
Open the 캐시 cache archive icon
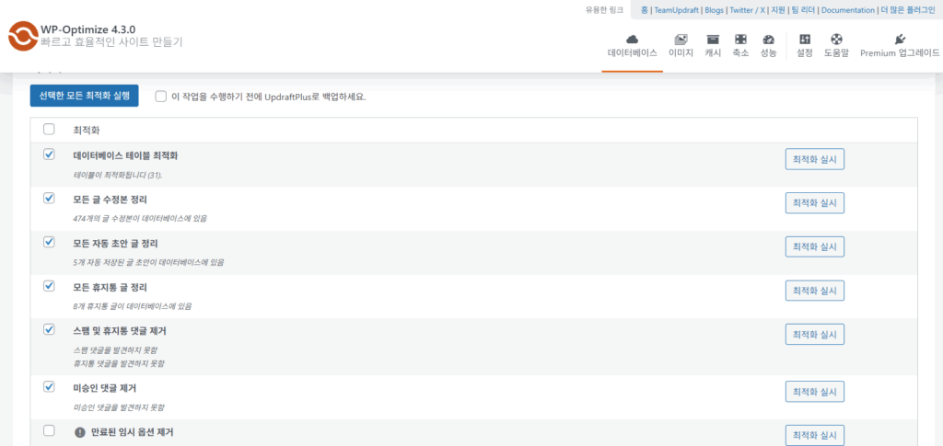713,39
